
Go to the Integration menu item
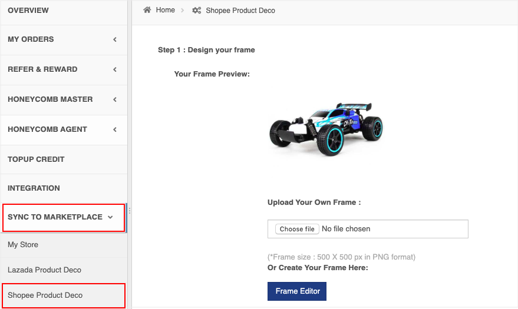pyautogui.click(x=34, y=188)
